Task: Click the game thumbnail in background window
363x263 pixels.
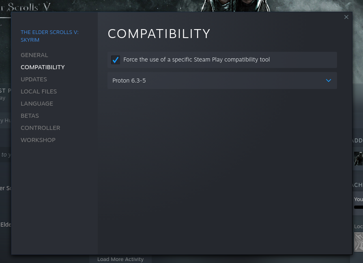Action: pos(359,159)
